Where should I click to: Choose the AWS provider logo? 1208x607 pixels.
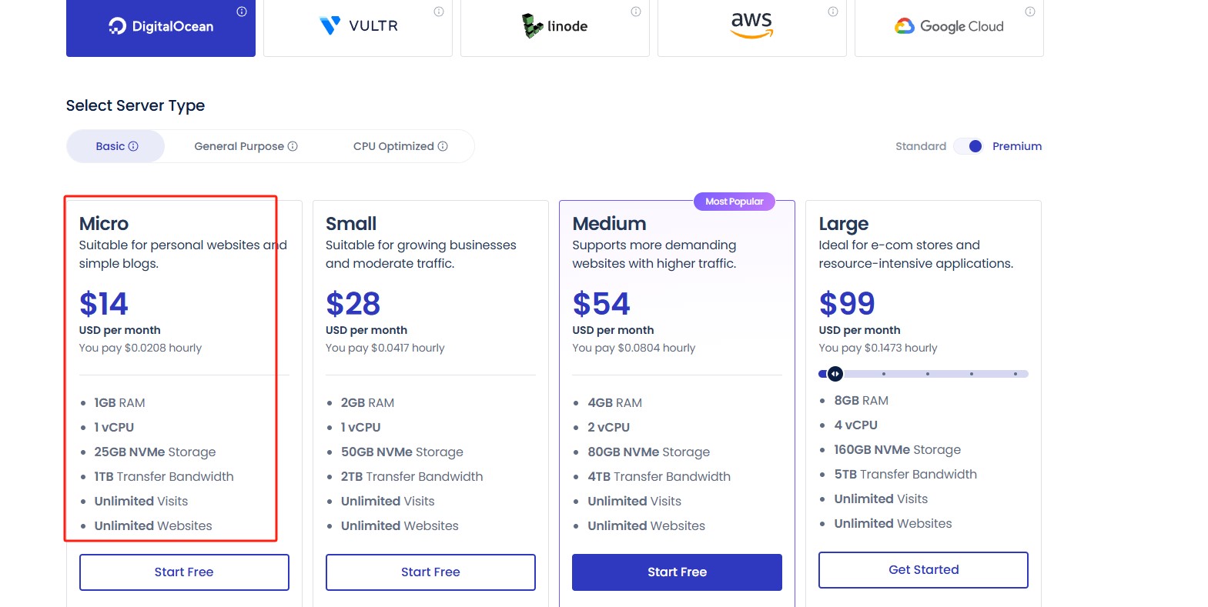tap(752, 25)
